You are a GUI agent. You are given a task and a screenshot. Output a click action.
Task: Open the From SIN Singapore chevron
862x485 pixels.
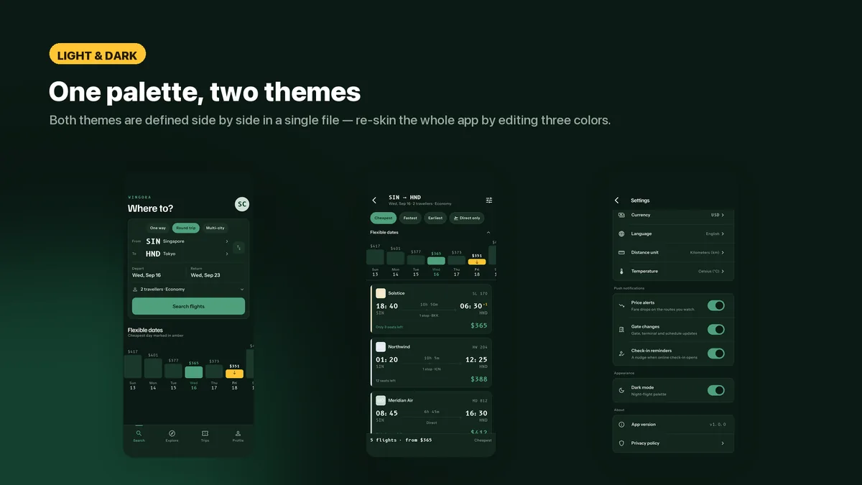[x=227, y=241]
